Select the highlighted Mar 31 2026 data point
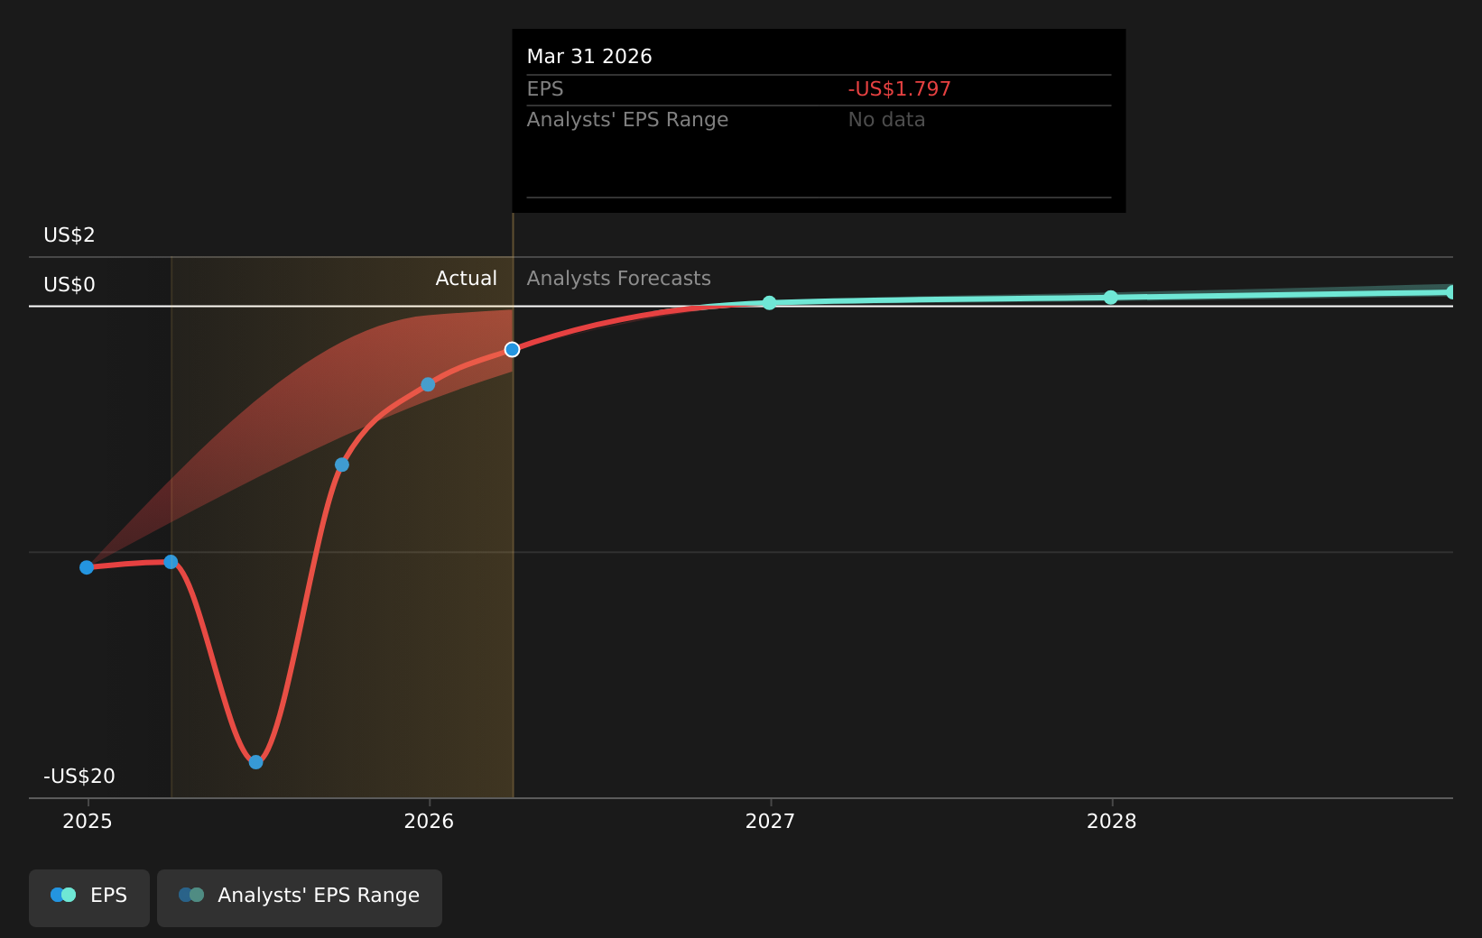Image resolution: width=1482 pixels, height=938 pixels. click(512, 349)
